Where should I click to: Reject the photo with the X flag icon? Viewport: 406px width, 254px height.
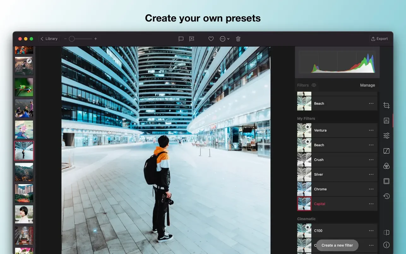(x=192, y=39)
